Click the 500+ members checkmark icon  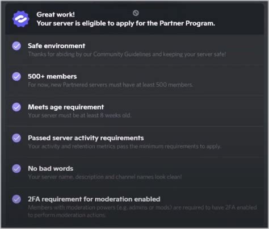(16, 77)
